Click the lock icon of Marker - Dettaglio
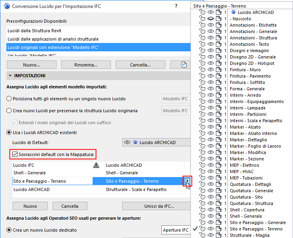This screenshot has width=293, height=238. pos(202,139)
